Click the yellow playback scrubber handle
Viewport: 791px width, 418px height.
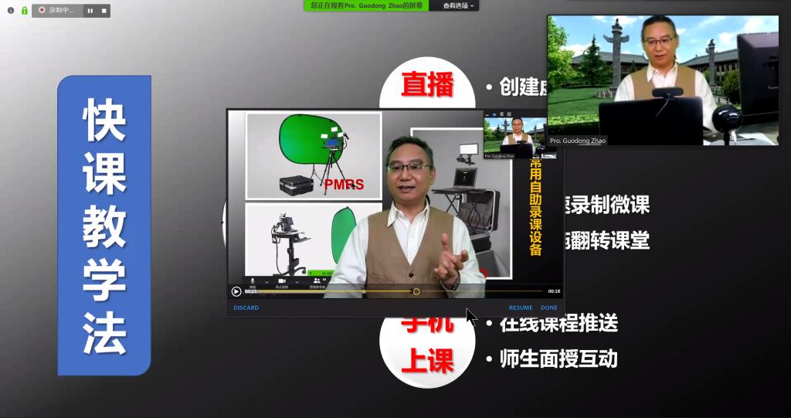tap(416, 291)
